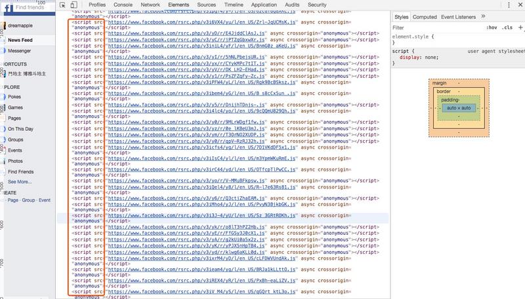Open the Sources tab
The height and width of the screenshot is (299, 525).
206,5
